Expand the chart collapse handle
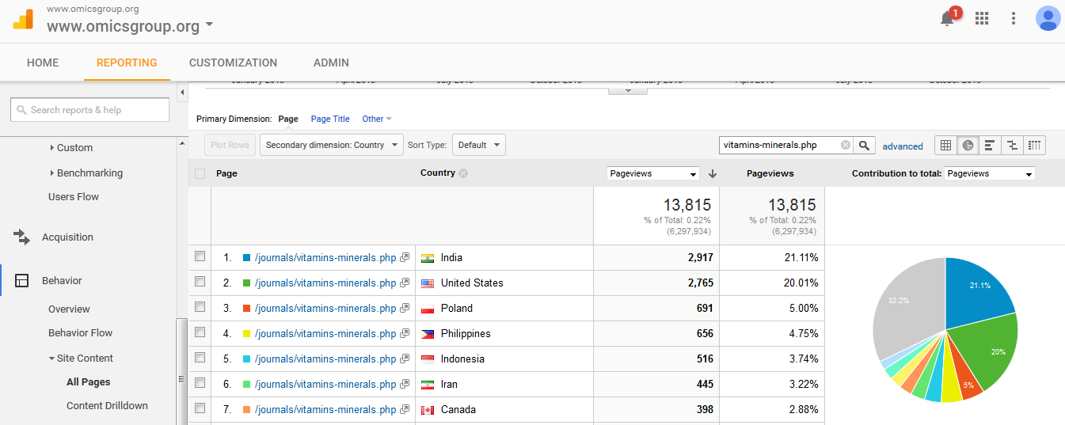 [x=628, y=91]
